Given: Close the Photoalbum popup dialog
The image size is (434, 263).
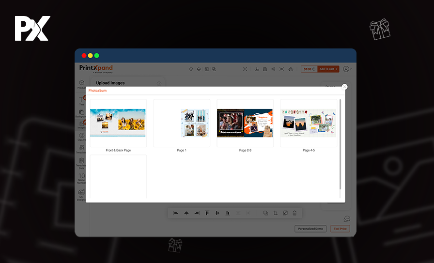Looking at the screenshot, I should (344, 87).
